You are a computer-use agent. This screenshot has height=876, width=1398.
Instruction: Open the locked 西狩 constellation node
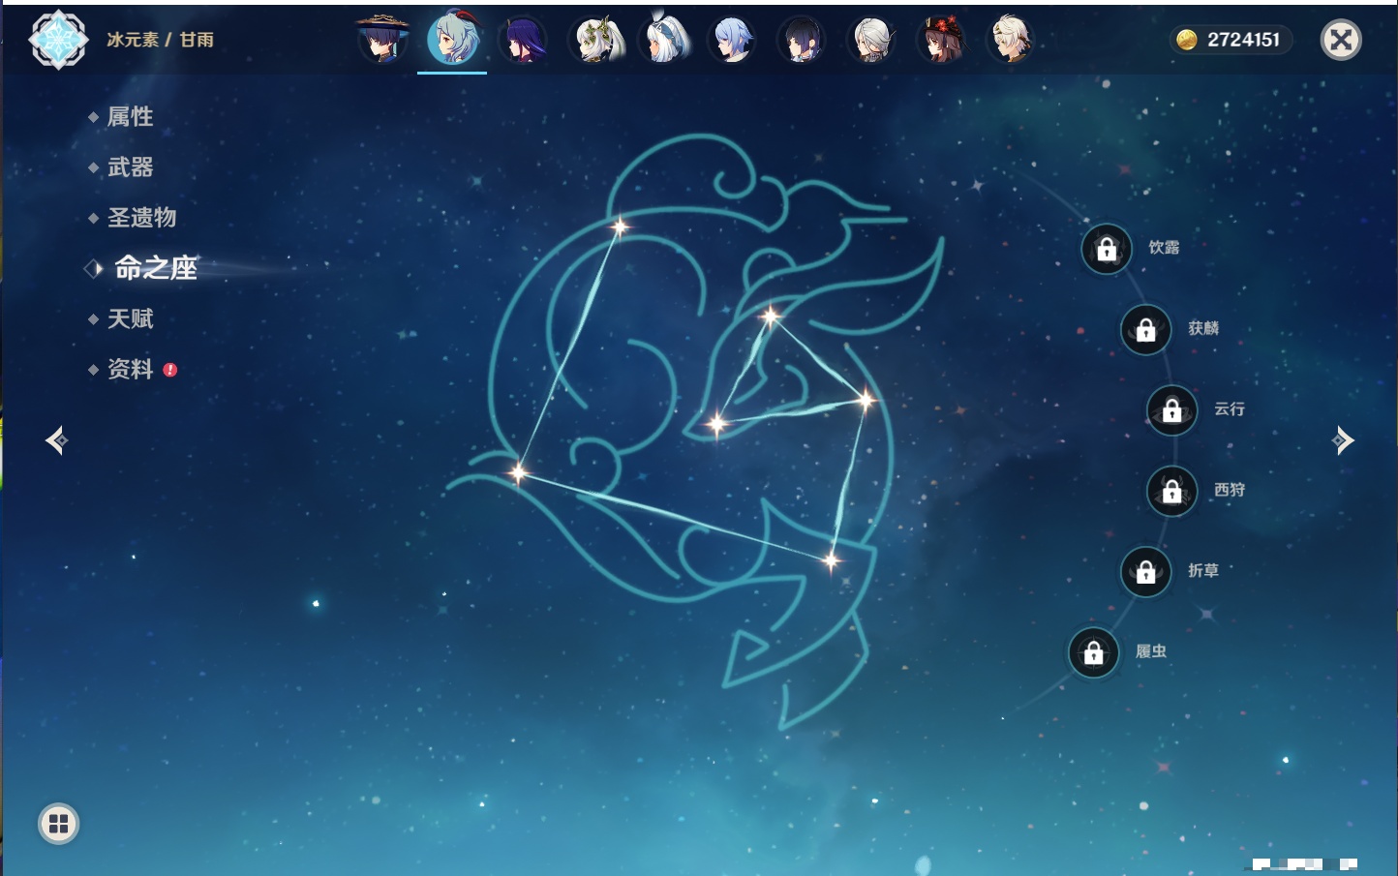coord(1172,492)
